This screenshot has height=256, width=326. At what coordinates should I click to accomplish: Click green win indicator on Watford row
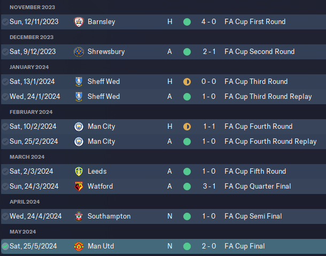pyautogui.click(x=187, y=187)
